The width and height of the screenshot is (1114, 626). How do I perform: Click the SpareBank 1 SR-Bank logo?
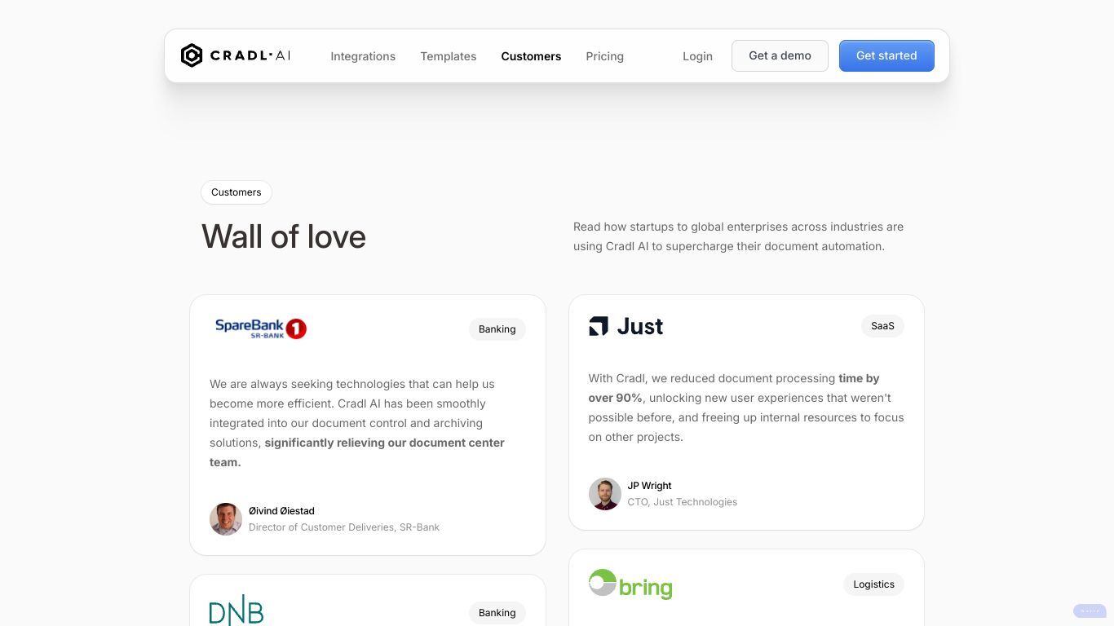coord(261,328)
